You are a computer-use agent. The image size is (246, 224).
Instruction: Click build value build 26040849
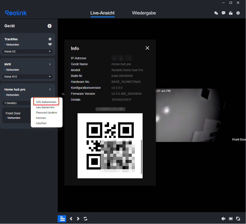pyautogui.click(x=122, y=76)
